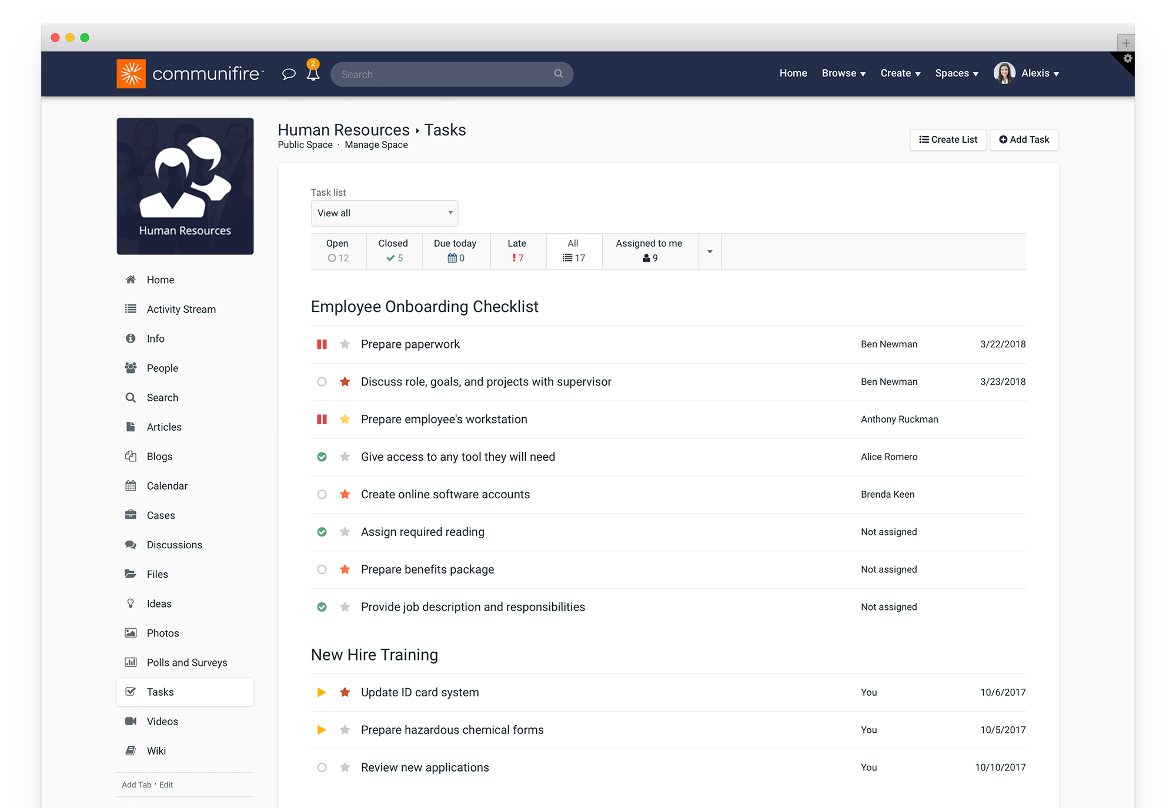Star the 'Prepare benefits package' task

point(345,569)
